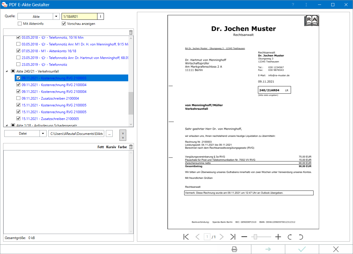Check the 09.11.2021 Zusatzschreiben 2100004 box
Screen dimensions: 353x254
(18, 98)
